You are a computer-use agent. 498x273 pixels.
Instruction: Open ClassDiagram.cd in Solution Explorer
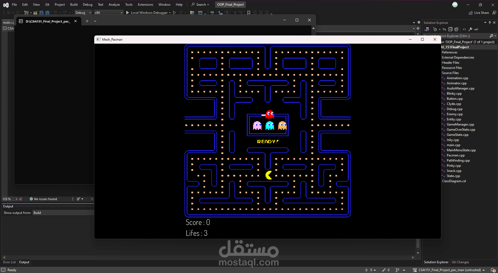(x=454, y=181)
